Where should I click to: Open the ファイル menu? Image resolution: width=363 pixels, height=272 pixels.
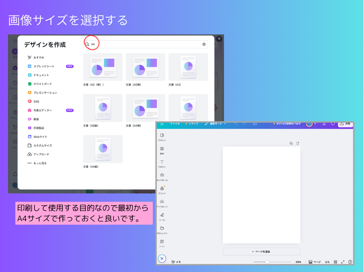pos(175,124)
